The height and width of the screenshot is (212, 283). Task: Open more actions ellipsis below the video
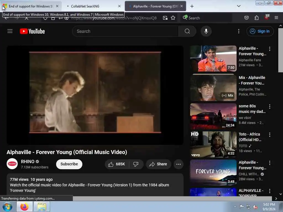pyautogui.click(x=178, y=164)
